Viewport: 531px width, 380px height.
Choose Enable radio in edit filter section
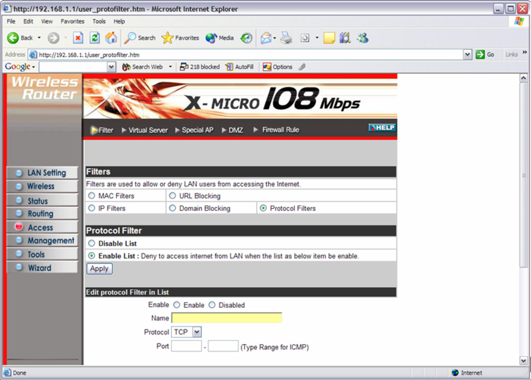tap(177, 305)
